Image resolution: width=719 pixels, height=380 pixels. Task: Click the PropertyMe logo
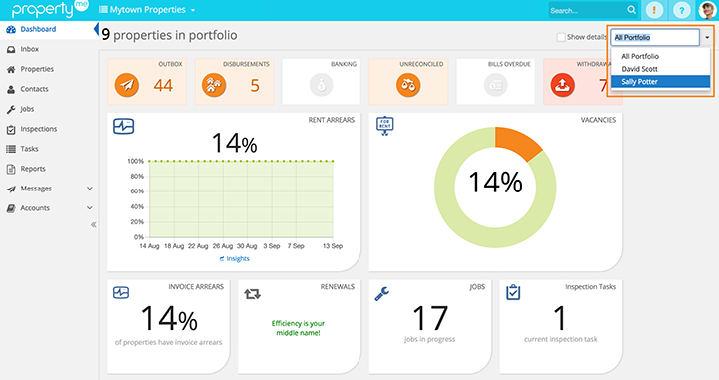click(50, 10)
